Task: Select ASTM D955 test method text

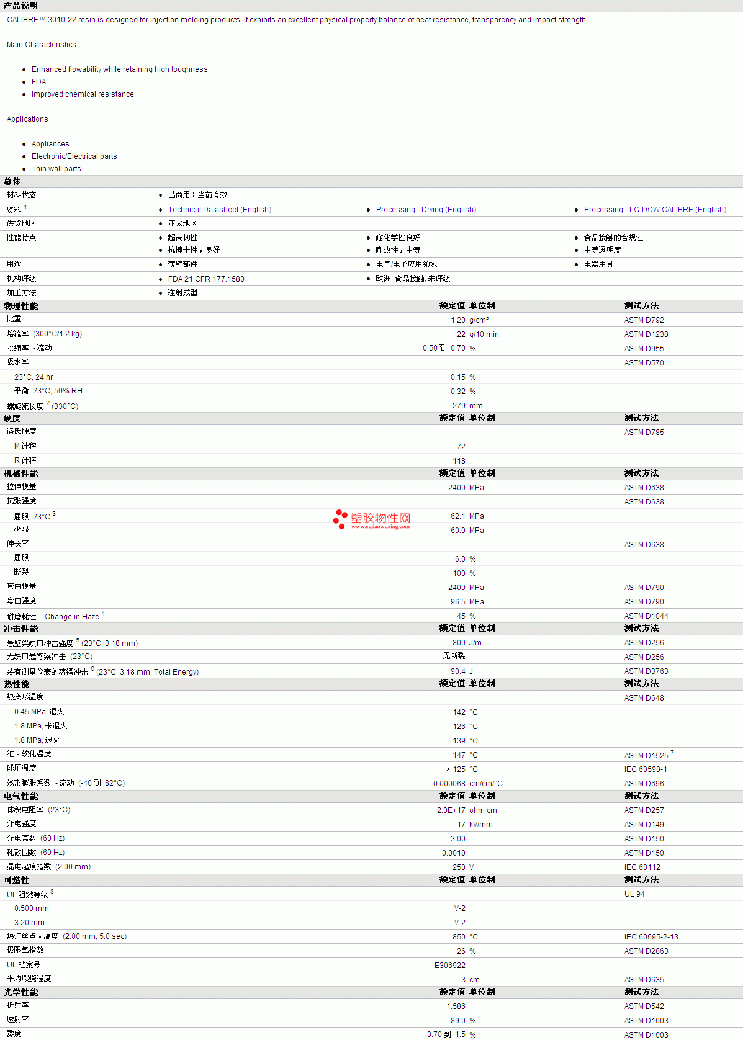Action: [x=644, y=349]
